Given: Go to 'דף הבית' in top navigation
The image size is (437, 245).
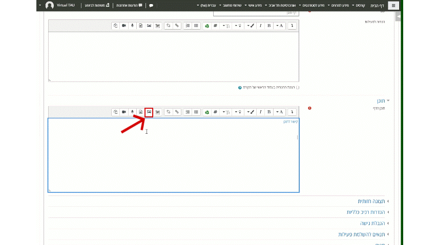Looking at the screenshot, I should (x=377, y=5).
